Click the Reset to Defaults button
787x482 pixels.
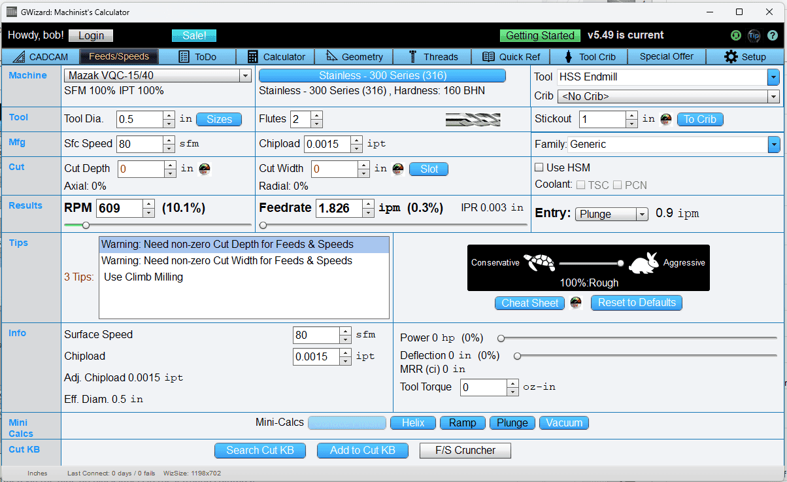coord(636,303)
